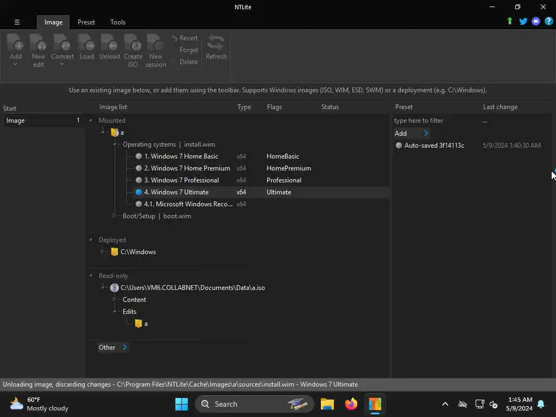556x417 pixels.
Task: Collapse the Deployed group
Action: click(91, 239)
